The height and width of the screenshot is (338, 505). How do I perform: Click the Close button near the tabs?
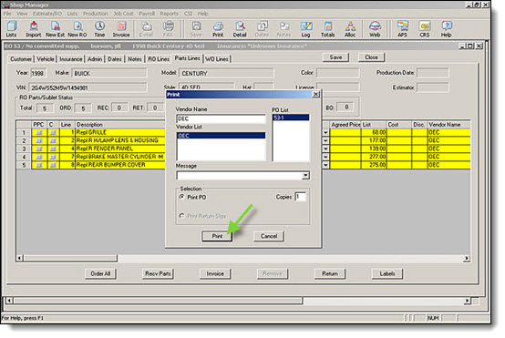(371, 57)
